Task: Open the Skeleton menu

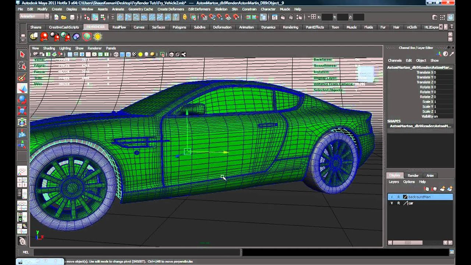Action: click(221, 9)
